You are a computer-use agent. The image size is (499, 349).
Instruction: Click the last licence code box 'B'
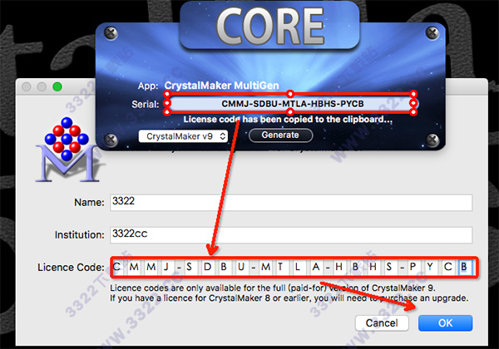point(464,267)
